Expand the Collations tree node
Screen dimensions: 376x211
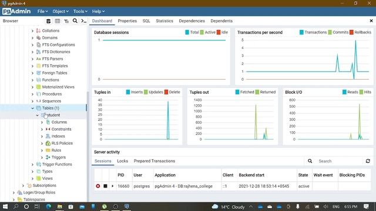point(32,30)
